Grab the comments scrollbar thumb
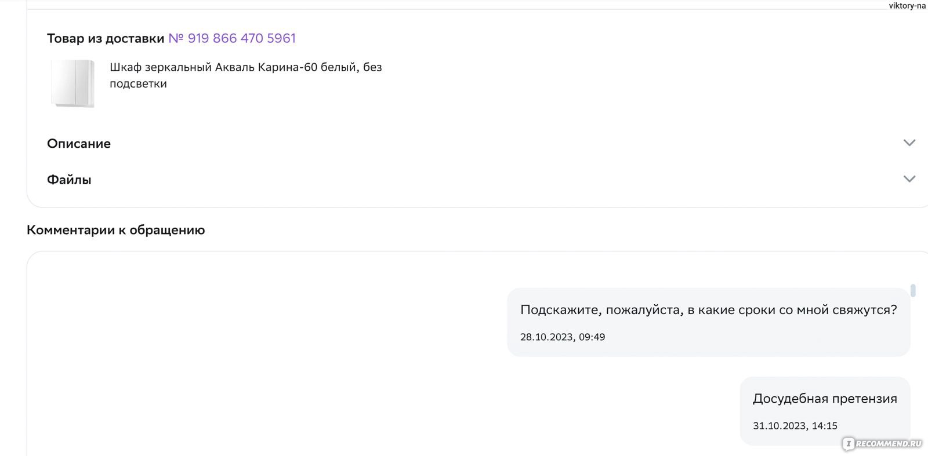The width and height of the screenshot is (928, 456). (x=913, y=290)
